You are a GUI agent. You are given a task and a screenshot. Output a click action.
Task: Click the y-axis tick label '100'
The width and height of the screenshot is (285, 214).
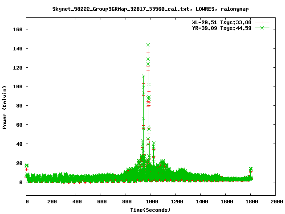(18, 86)
